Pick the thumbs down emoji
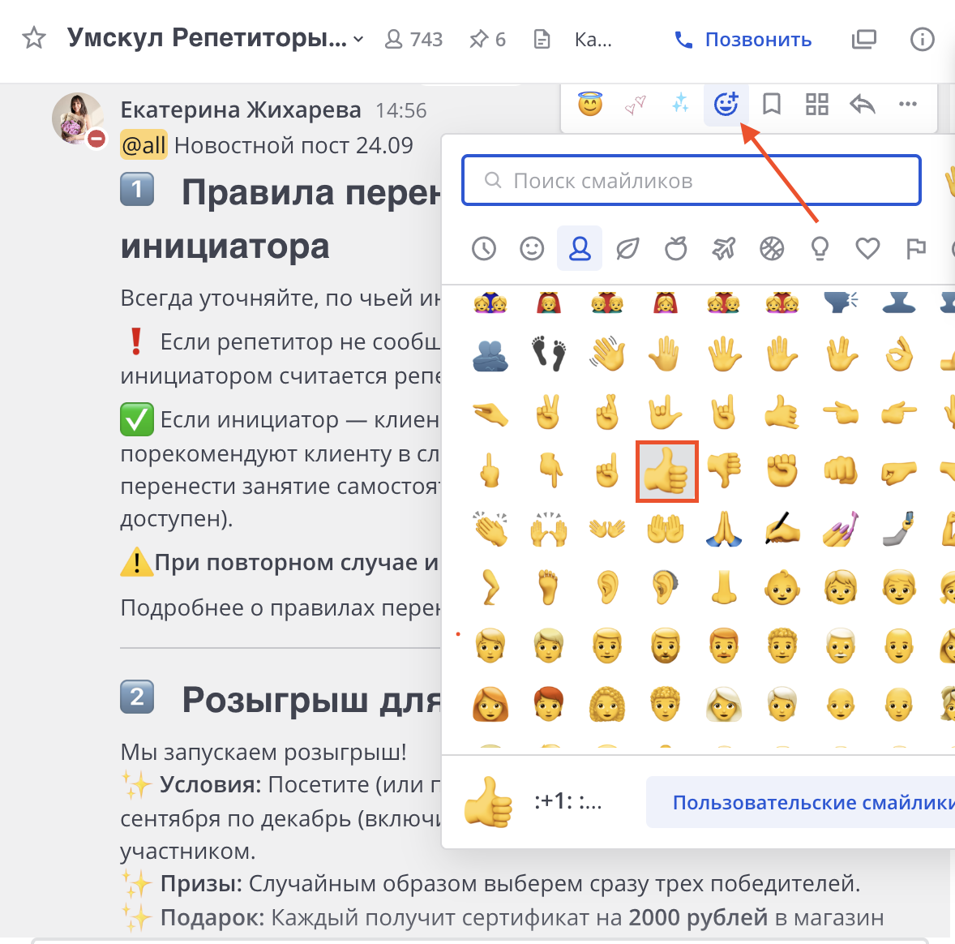The image size is (955, 944). click(x=724, y=470)
